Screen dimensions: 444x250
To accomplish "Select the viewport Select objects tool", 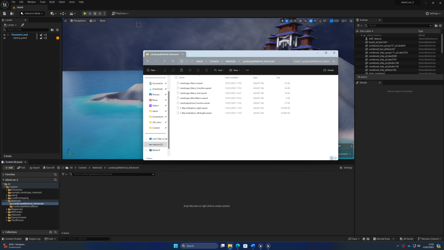I will [282, 21].
